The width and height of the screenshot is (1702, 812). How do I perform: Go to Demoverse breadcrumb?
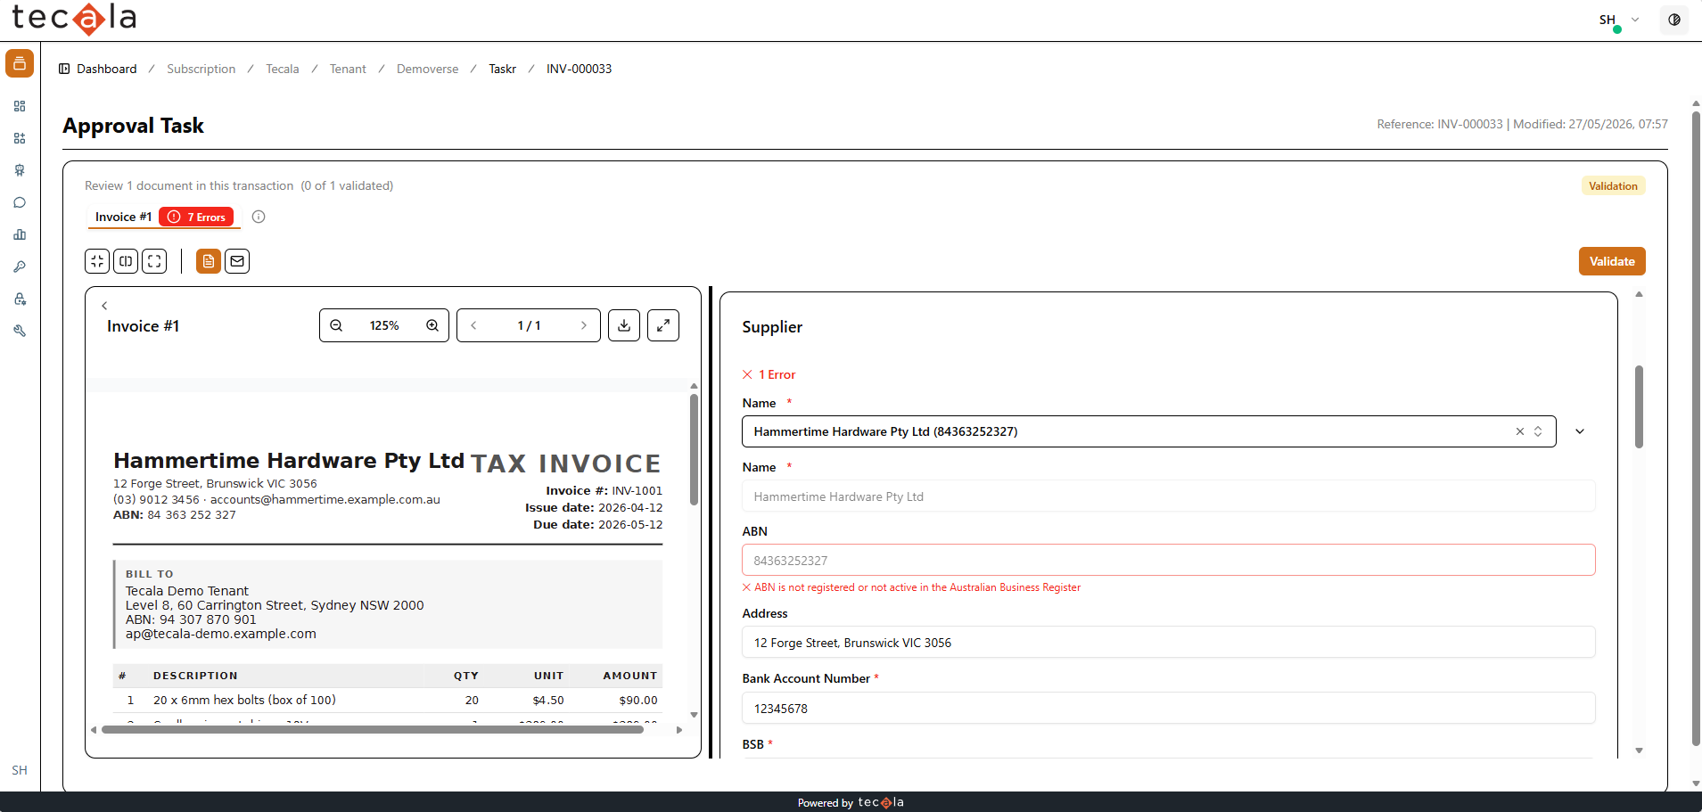pos(428,69)
